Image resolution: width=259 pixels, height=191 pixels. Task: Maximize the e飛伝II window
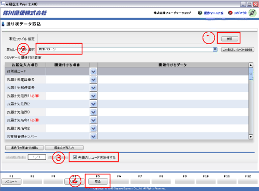point(249,4)
